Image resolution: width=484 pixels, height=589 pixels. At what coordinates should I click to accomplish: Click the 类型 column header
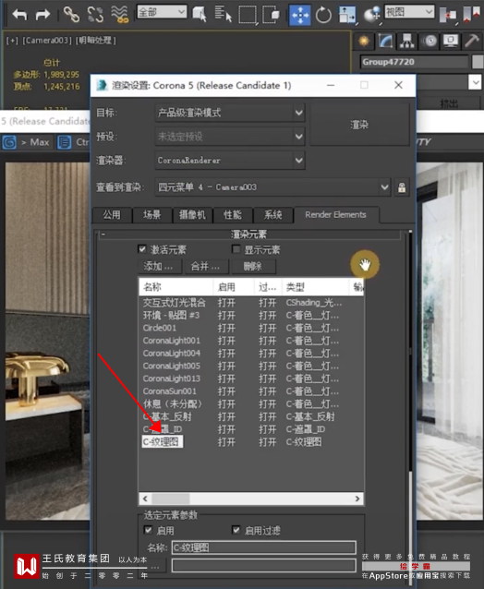[315, 287]
